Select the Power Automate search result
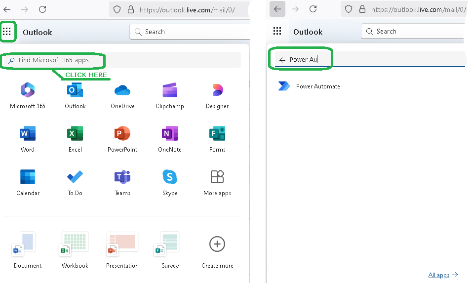471x283 pixels. point(310,86)
